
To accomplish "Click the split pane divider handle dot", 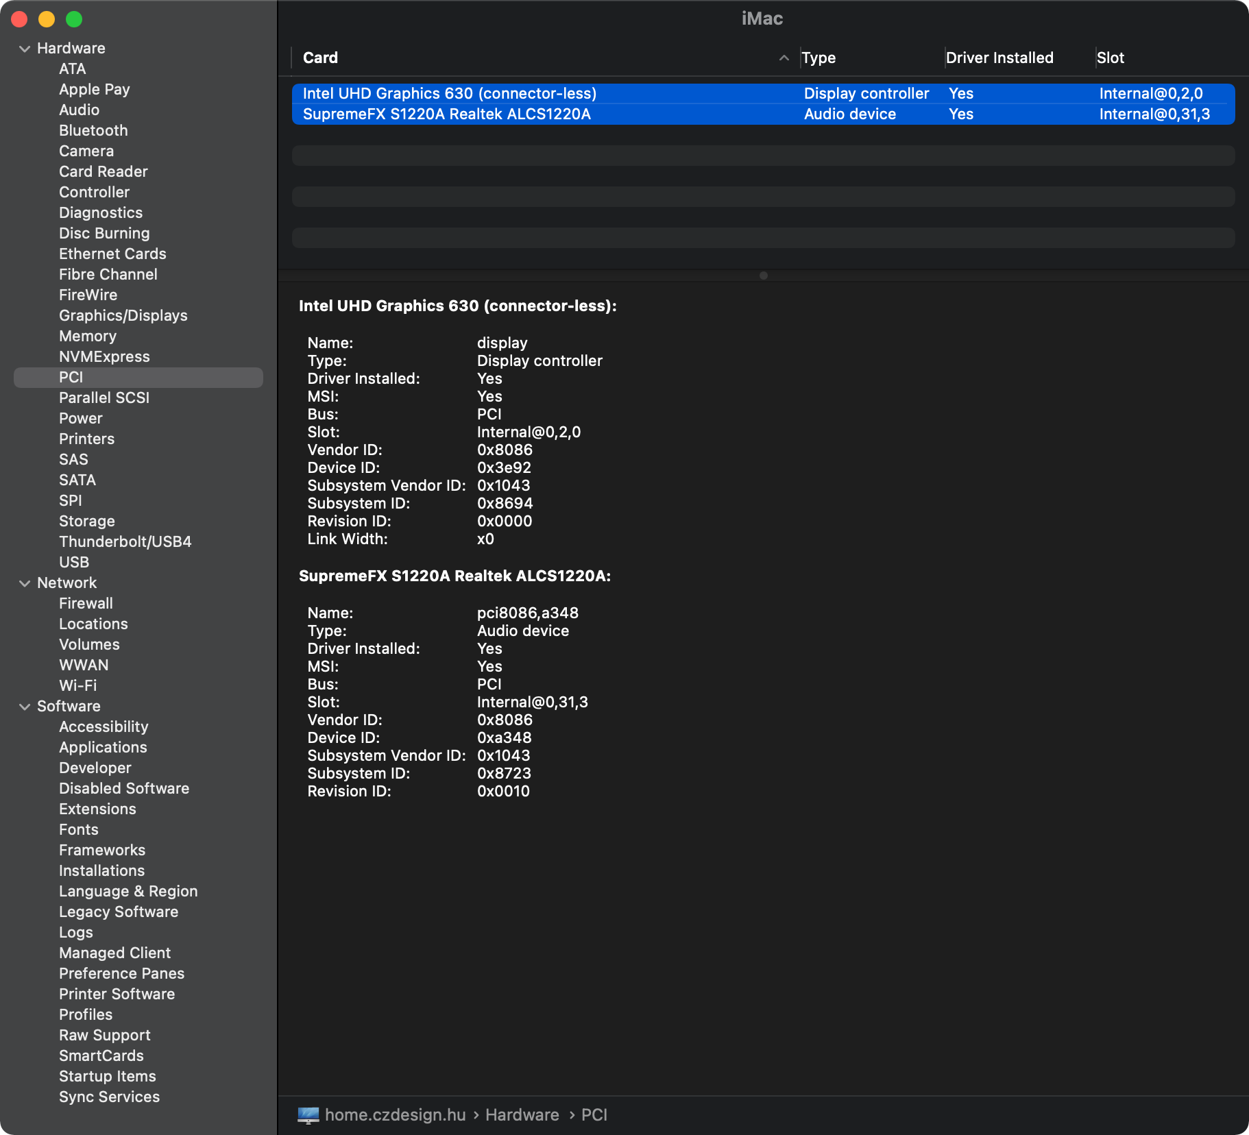I will 764,276.
